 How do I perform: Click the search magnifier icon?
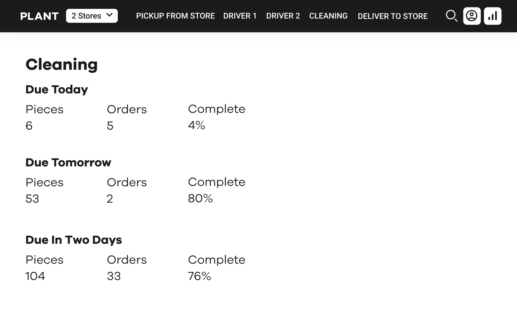click(451, 16)
